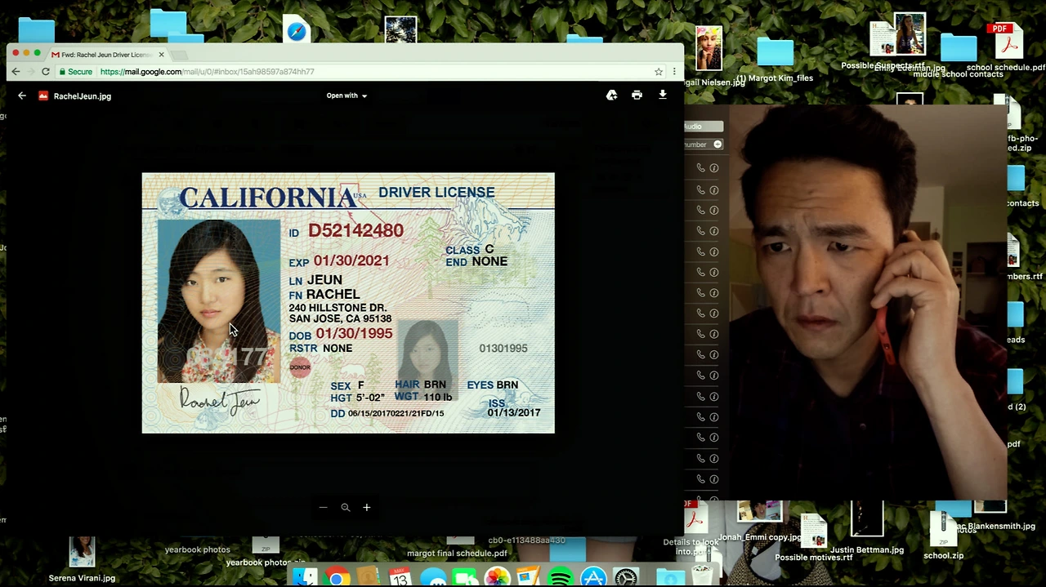The image size is (1046, 587).
Task: Open FaceTime from the dock
Action: pos(465,577)
